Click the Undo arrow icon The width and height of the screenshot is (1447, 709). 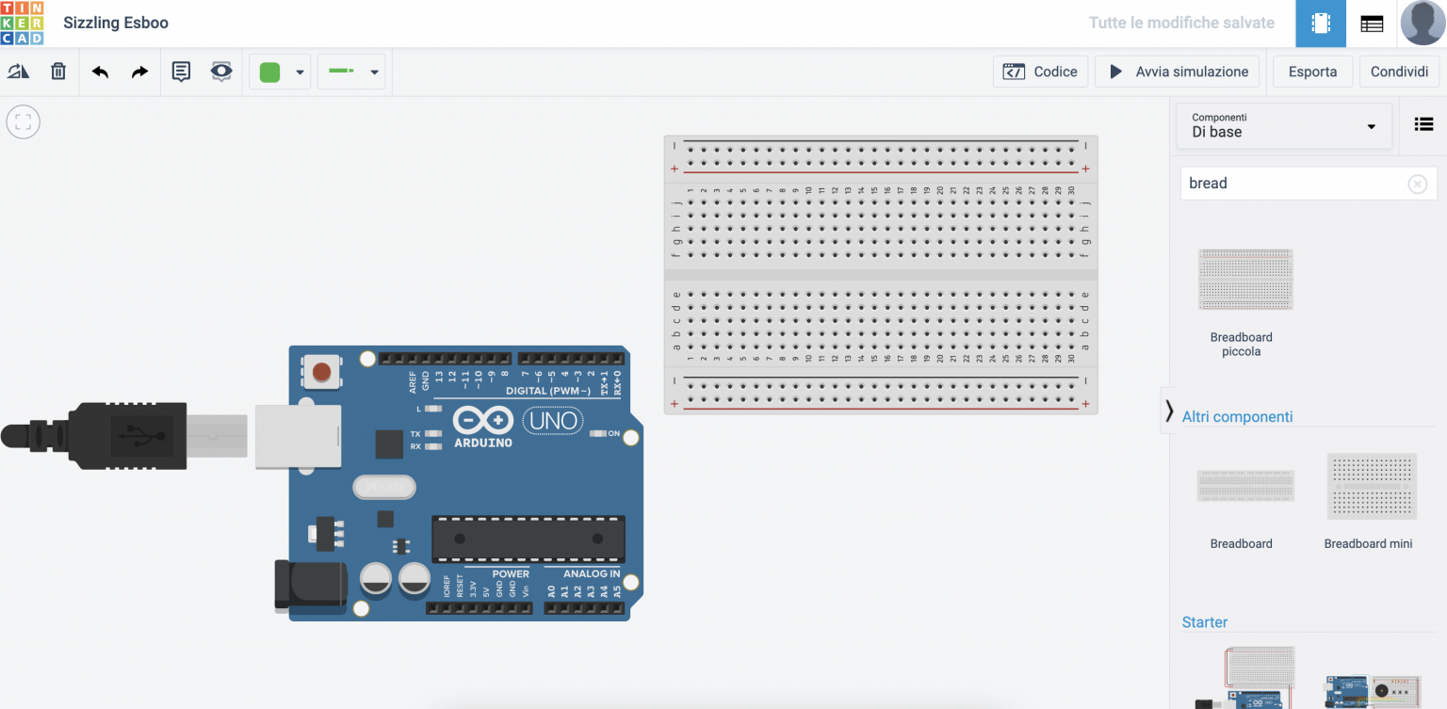100,71
